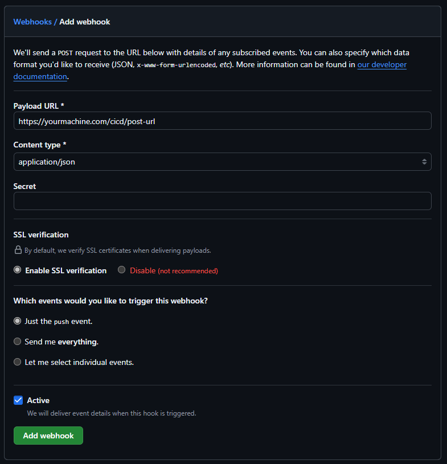This screenshot has width=447, height=464.
Task: Select Send me everything radio button
Action: [x=18, y=342]
